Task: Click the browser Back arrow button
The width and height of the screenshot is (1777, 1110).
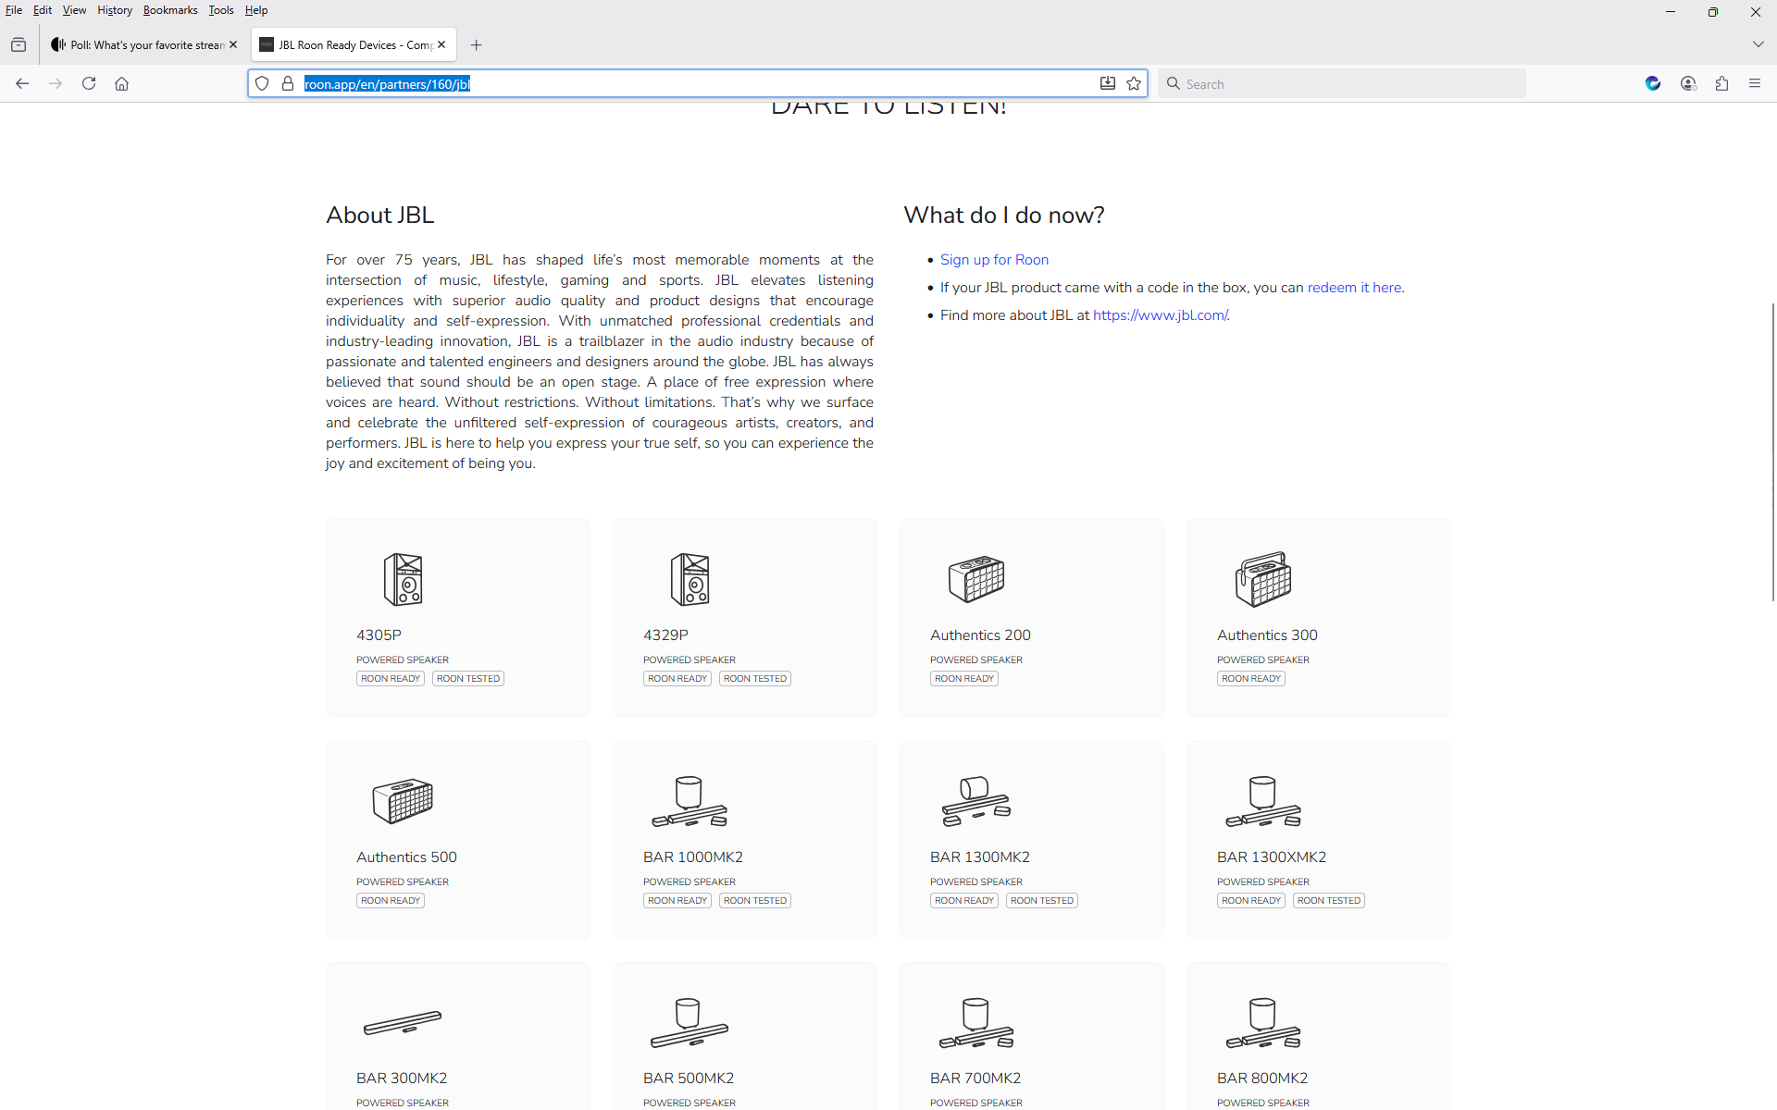Action: (x=22, y=83)
